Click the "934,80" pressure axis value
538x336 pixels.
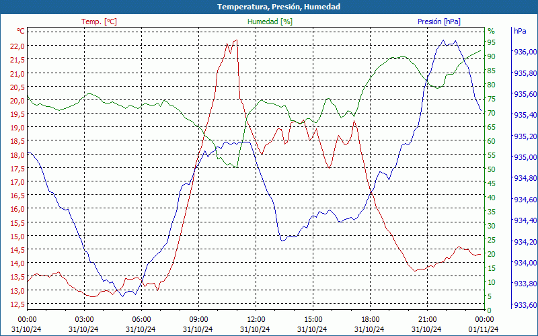pyautogui.click(x=525, y=178)
